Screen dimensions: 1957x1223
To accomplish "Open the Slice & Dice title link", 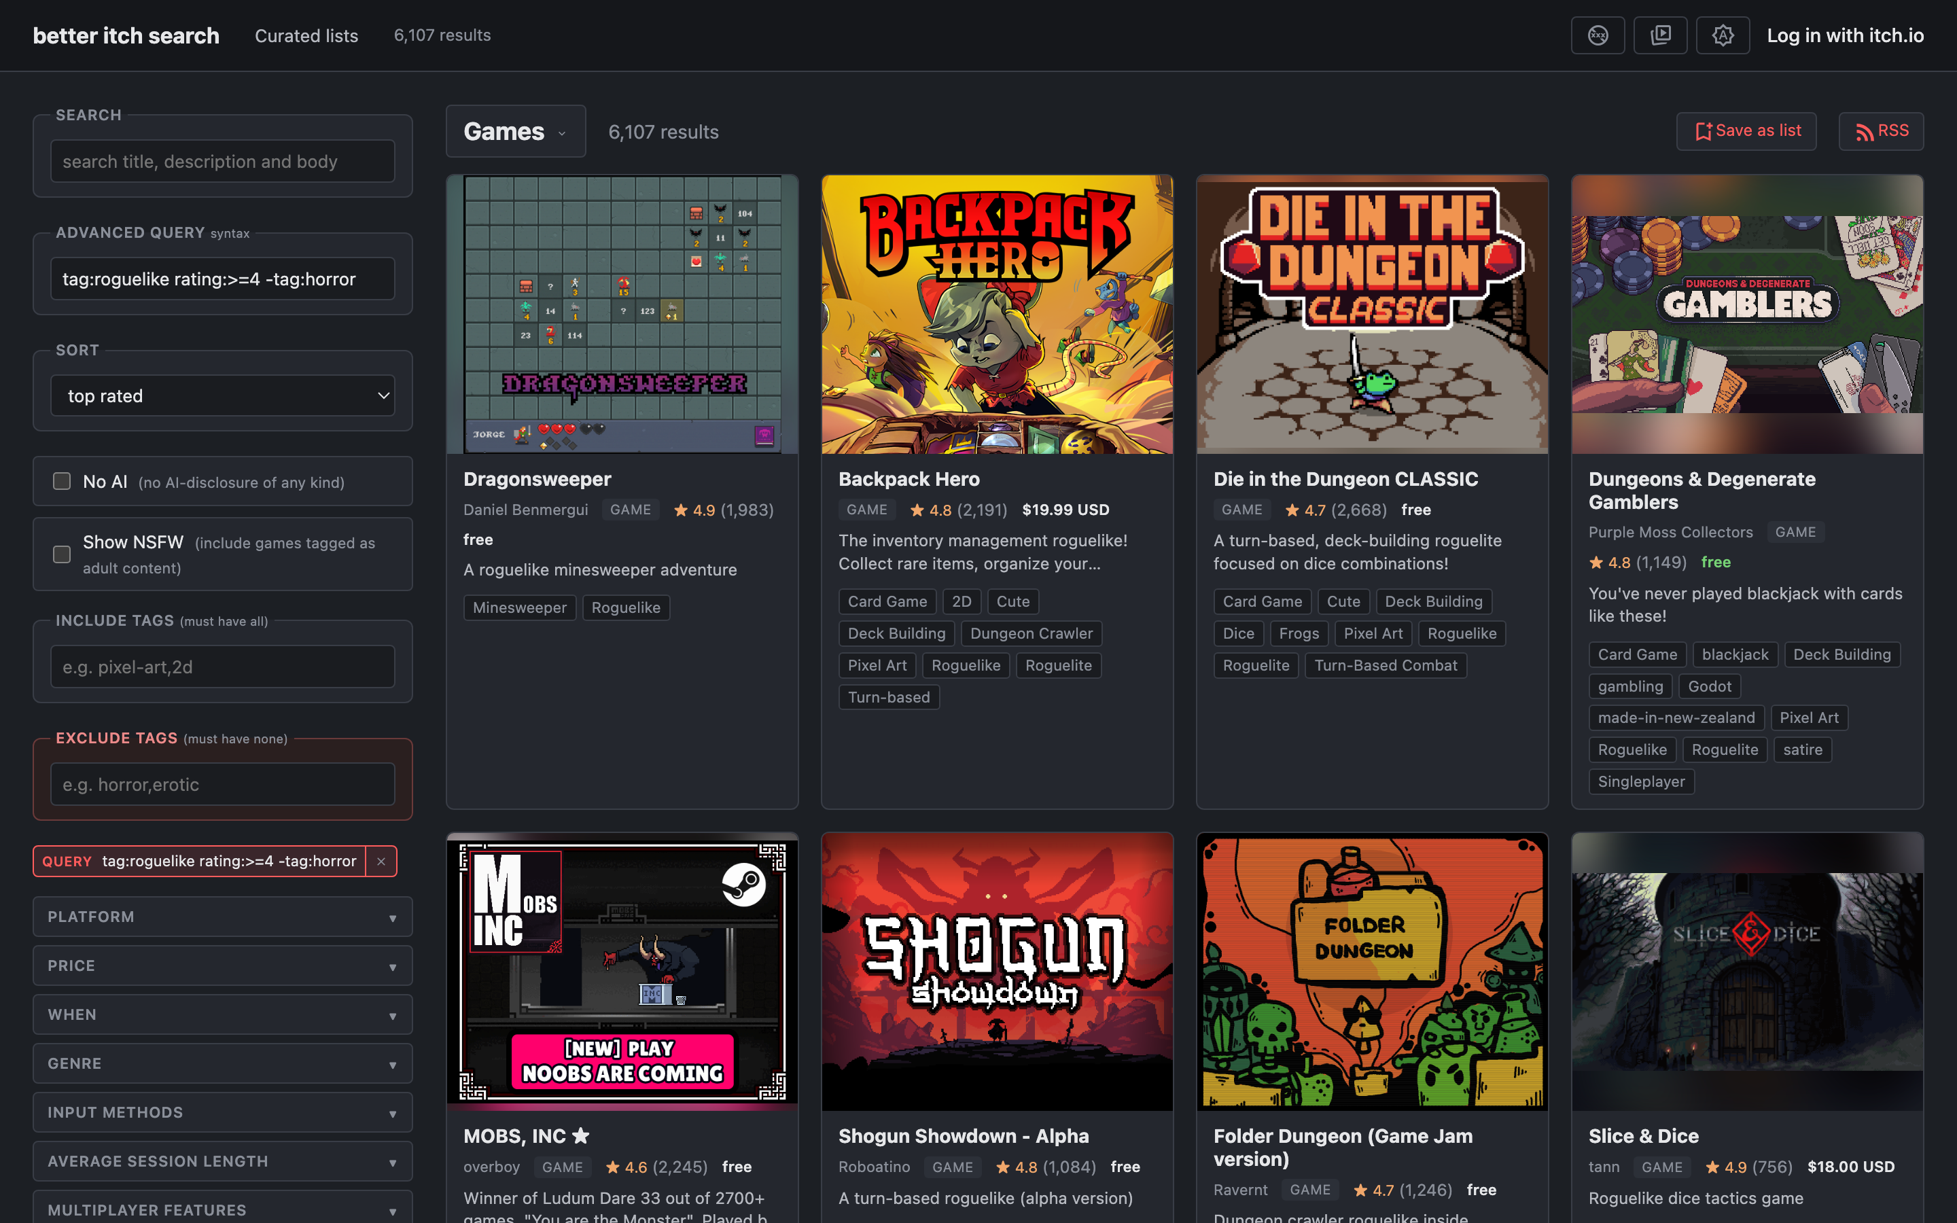I will click(1643, 1135).
